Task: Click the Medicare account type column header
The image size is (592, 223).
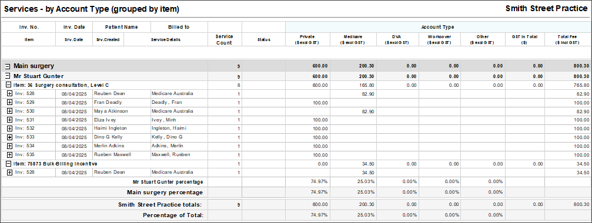Action: click(353, 39)
